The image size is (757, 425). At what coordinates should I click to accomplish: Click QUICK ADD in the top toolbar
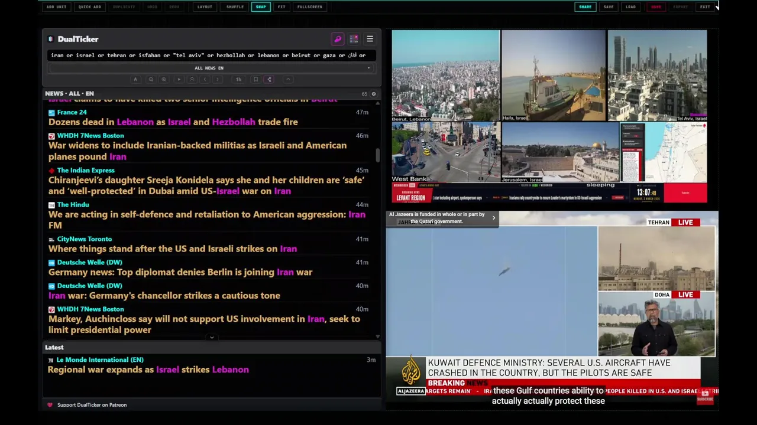[x=89, y=6]
